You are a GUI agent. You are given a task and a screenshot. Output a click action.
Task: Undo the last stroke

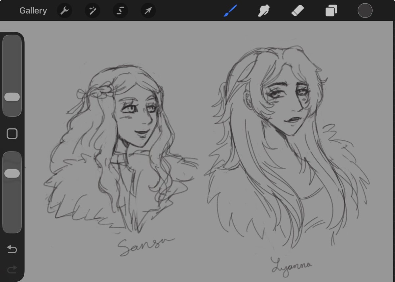pyautogui.click(x=12, y=250)
